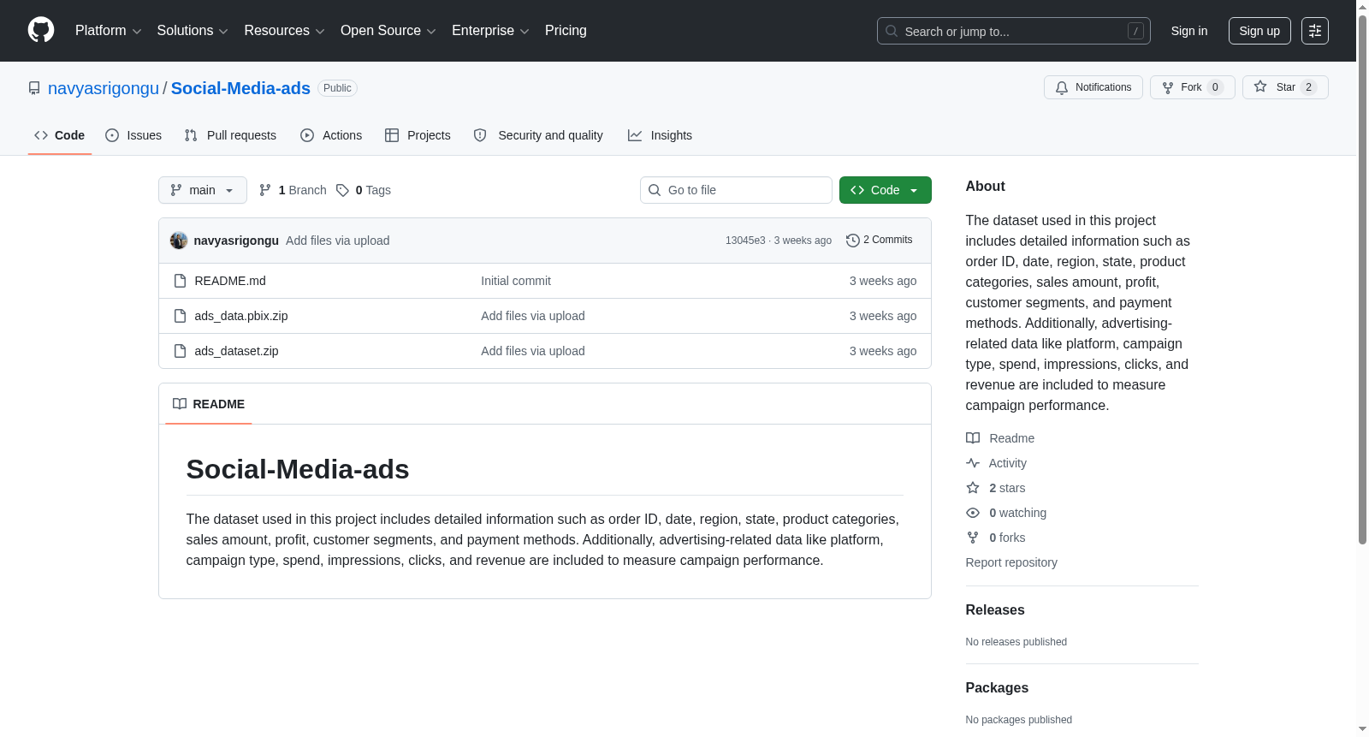Click the ads_dataset.zip file icon

pyautogui.click(x=180, y=351)
